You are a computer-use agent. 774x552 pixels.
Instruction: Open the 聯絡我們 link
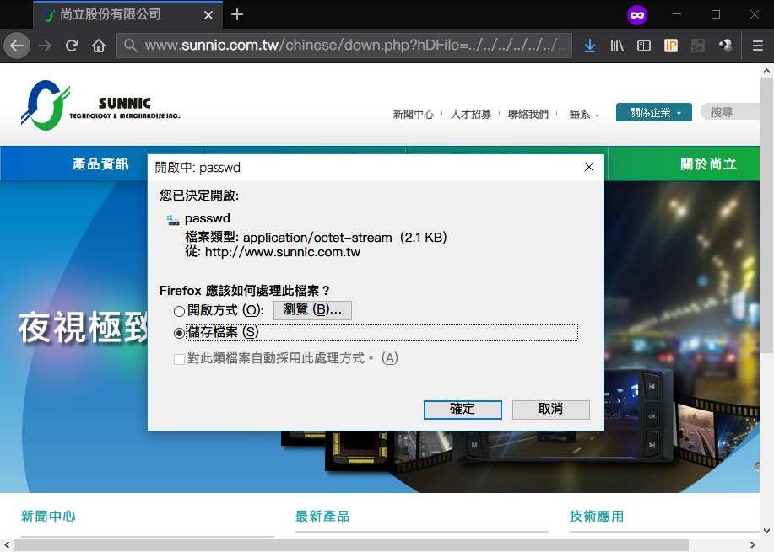point(528,115)
